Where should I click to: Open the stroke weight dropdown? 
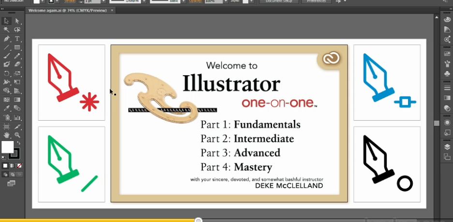(x=104, y=1)
